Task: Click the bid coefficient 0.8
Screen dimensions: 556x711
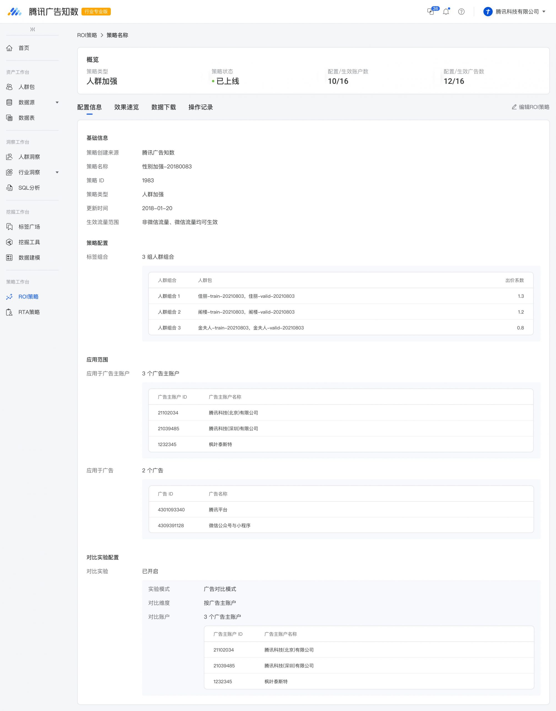Action: pyautogui.click(x=520, y=328)
